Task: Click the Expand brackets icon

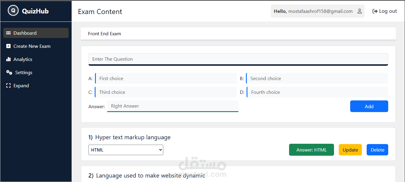Action: click(8, 86)
